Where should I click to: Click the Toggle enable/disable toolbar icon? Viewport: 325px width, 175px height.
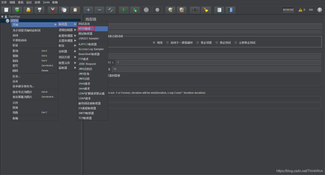(x=110, y=10)
